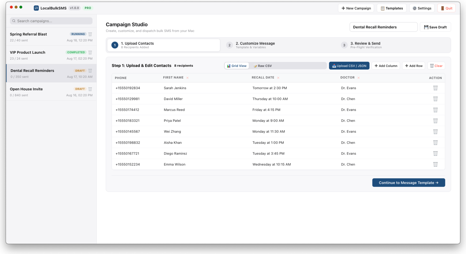
Task: Delete the Marcus Reed contact row
Action: [x=435, y=110]
